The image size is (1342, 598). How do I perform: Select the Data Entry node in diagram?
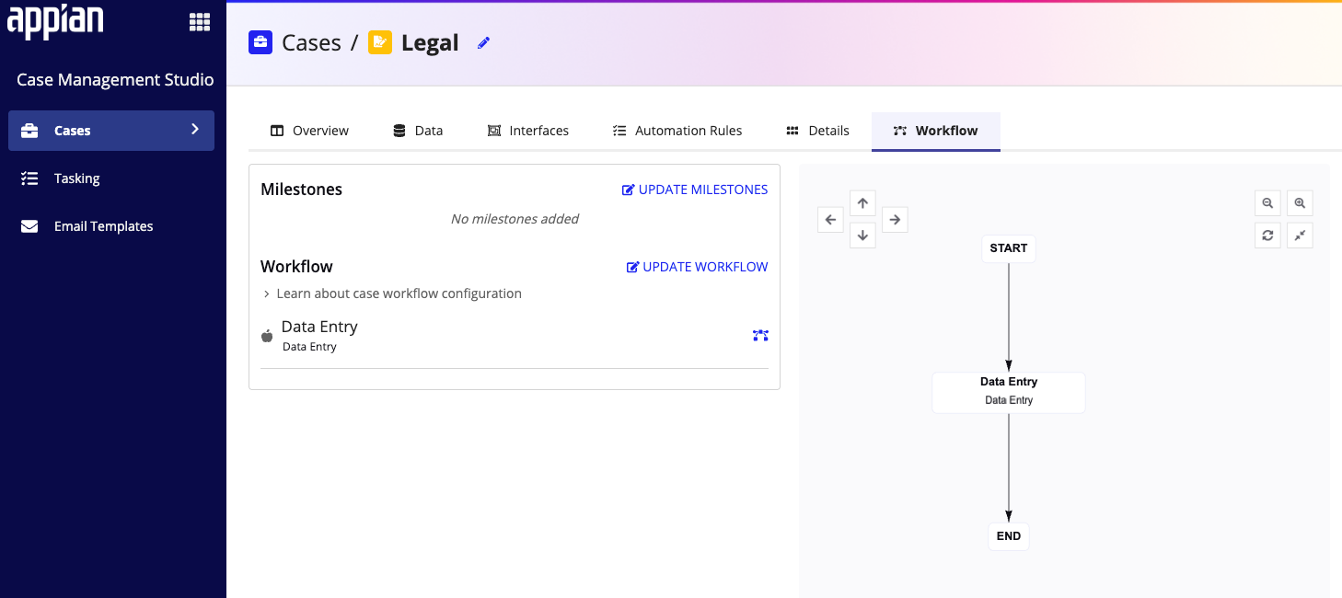coord(1009,393)
